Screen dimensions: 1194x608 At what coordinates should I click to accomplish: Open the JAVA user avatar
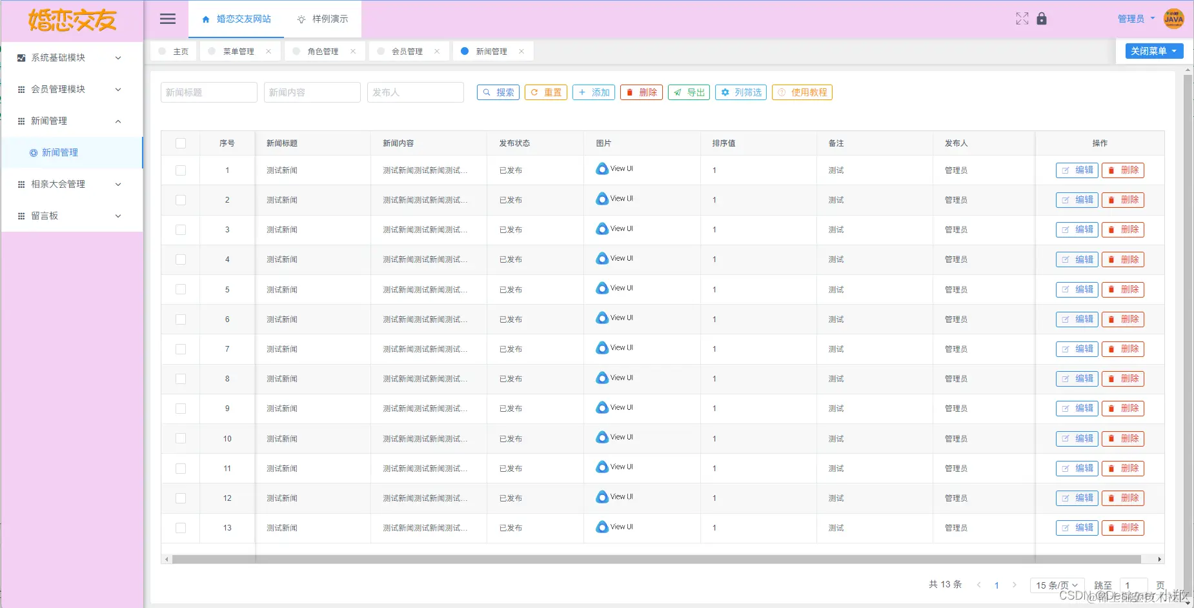(x=1173, y=19)
